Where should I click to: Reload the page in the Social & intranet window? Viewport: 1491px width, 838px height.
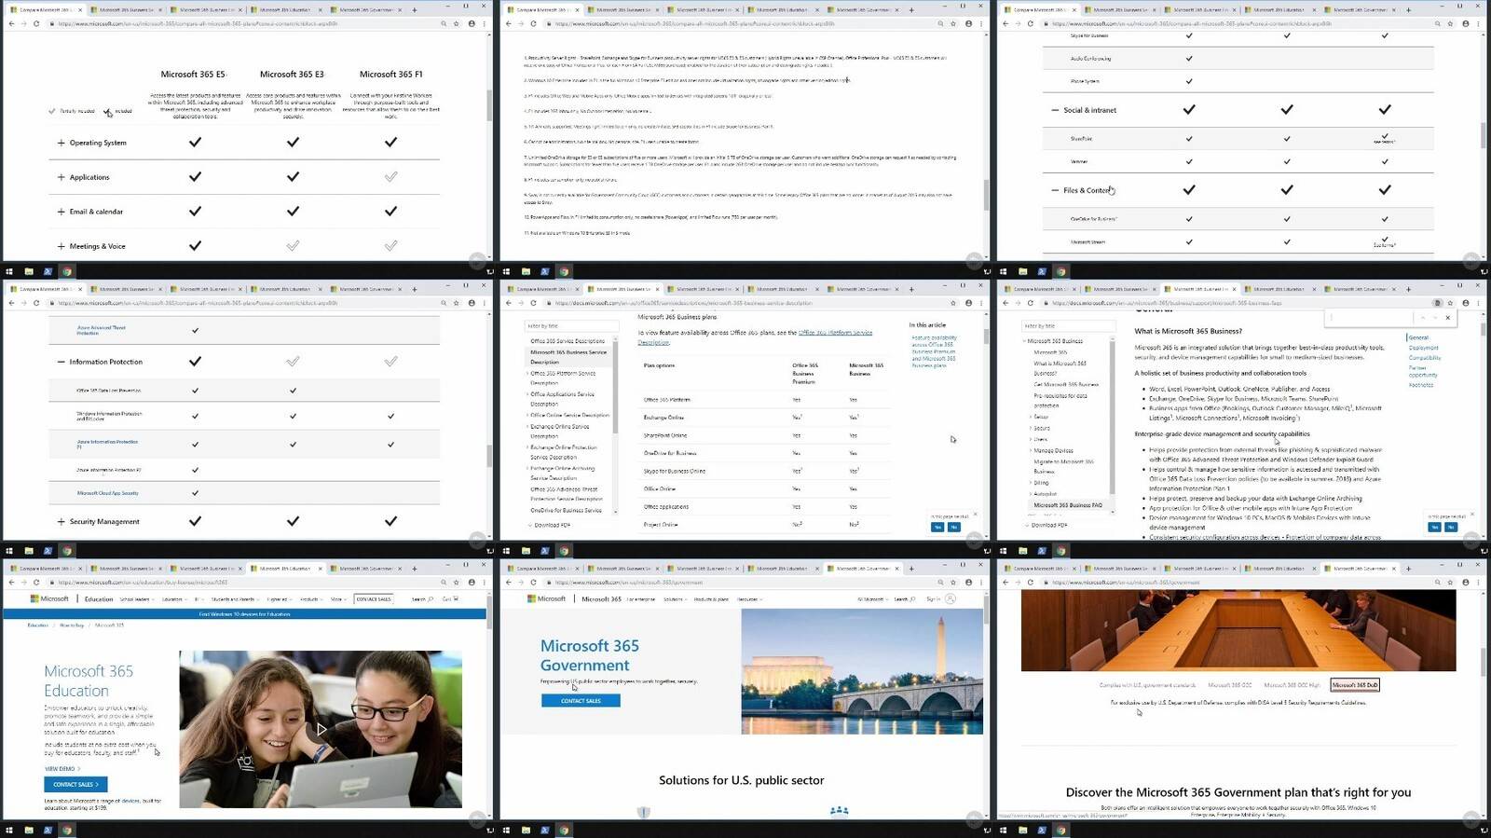1031,23
